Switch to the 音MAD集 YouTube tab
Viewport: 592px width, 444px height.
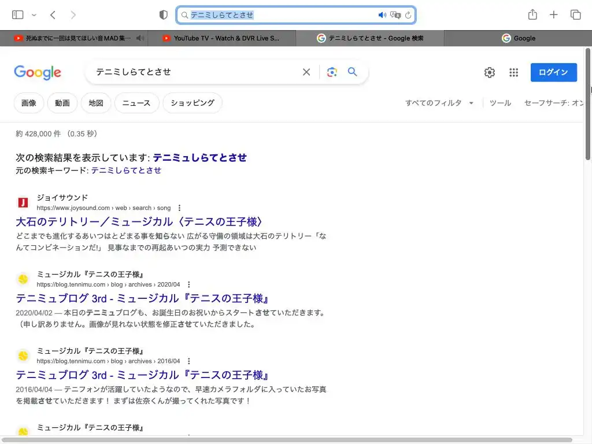coord(74,38)
